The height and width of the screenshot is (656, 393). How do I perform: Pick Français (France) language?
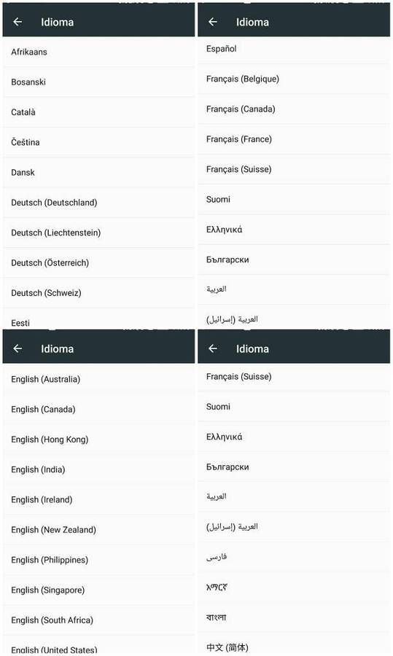pyautogui.click(x=294, y=139)
